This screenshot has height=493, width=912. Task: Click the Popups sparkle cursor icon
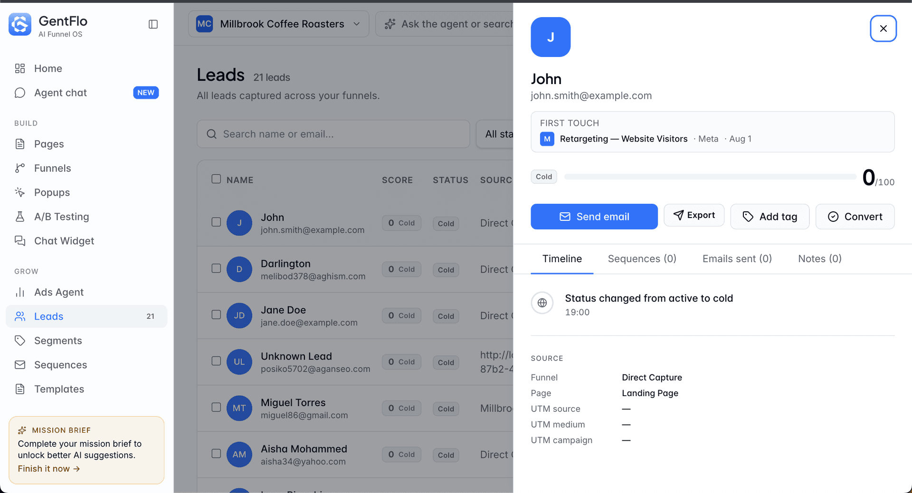(x=20, y=192)
